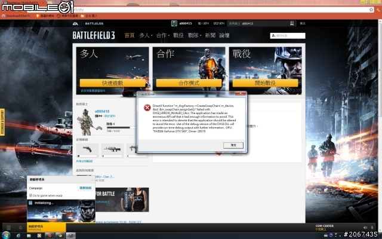Select the pistol weapon icon
Screen dimensions: 382x239
(88, 150)
